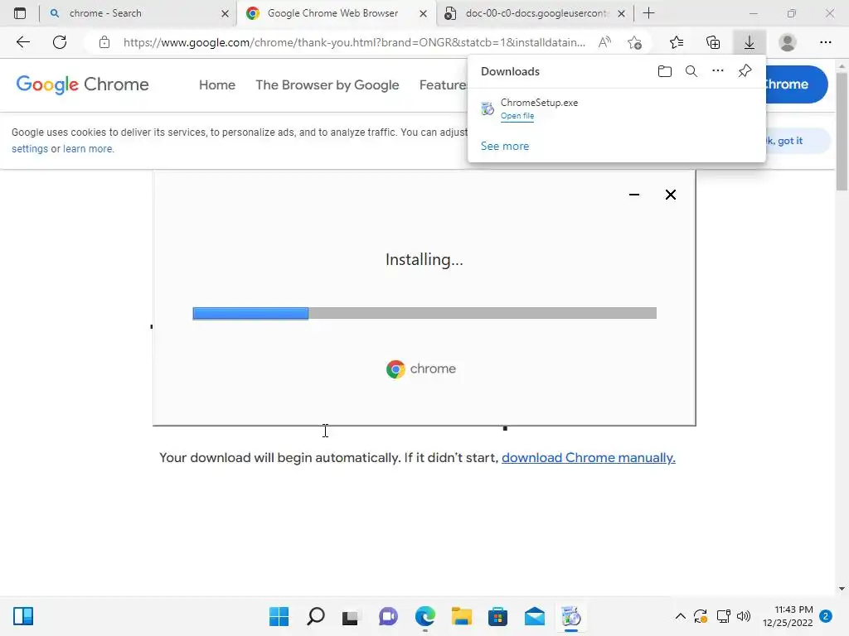Open the network status tray icon

[x=723, y=616]
